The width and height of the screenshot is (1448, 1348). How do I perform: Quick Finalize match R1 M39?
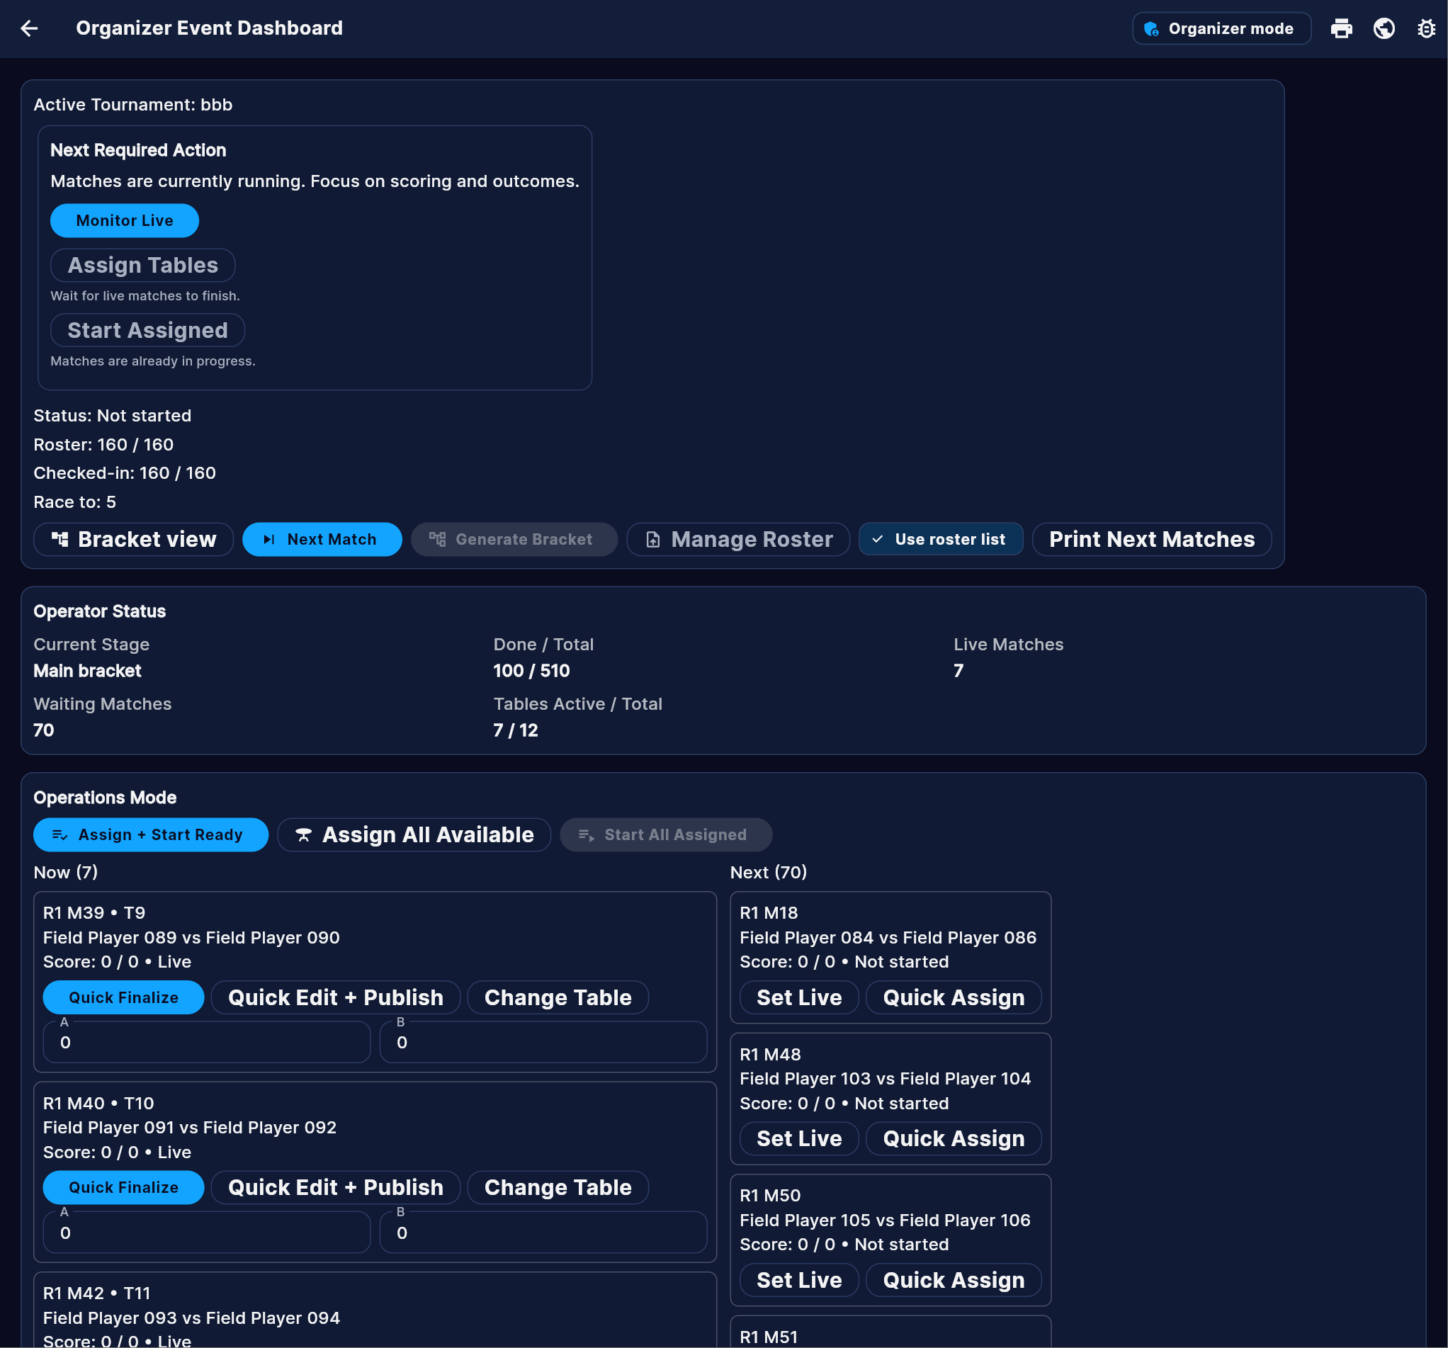123,997
